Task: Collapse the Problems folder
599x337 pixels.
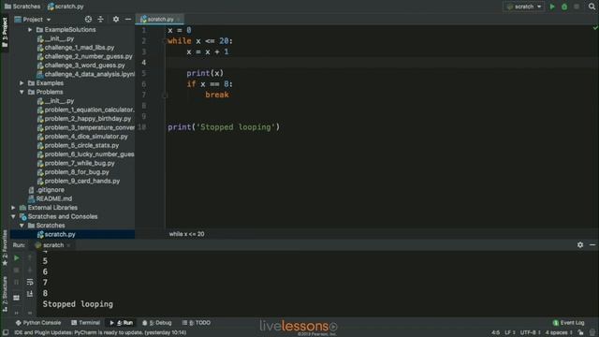Action: pos(22,92)
